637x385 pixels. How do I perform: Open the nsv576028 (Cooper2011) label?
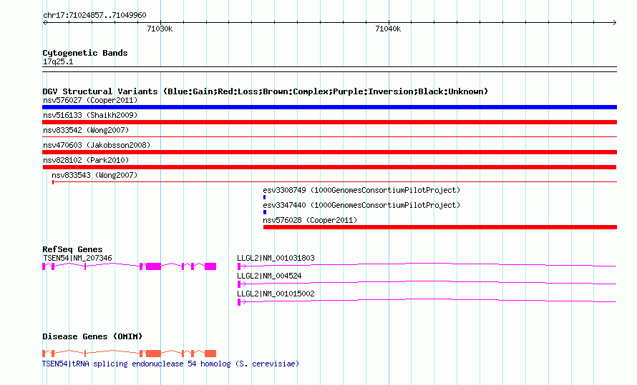pos(310,220)
